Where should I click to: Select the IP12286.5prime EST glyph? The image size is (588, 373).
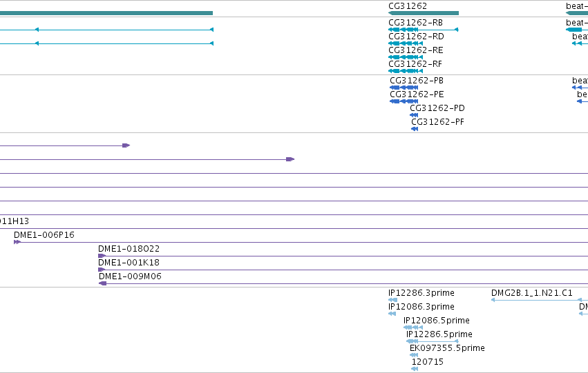coord(433,341)
